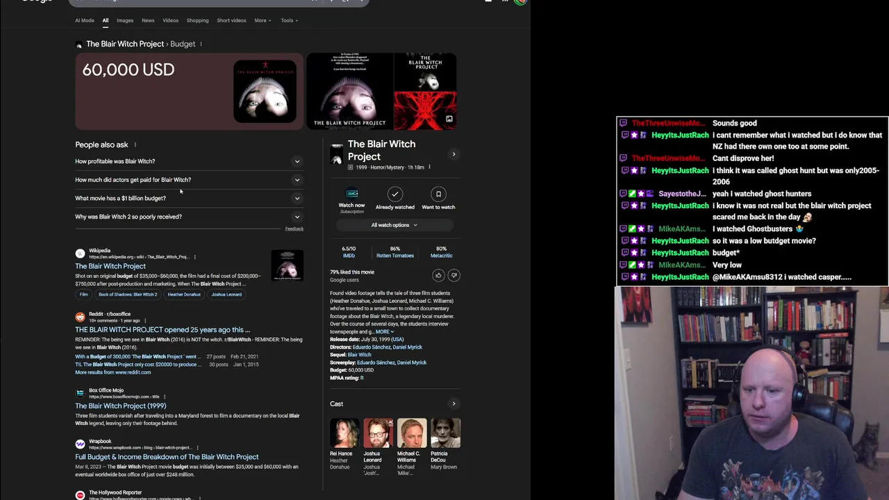Expand '$1 billion budget' question
Image resolution: width=889 pixels, height=500 pixels.
tap(190, 198)
